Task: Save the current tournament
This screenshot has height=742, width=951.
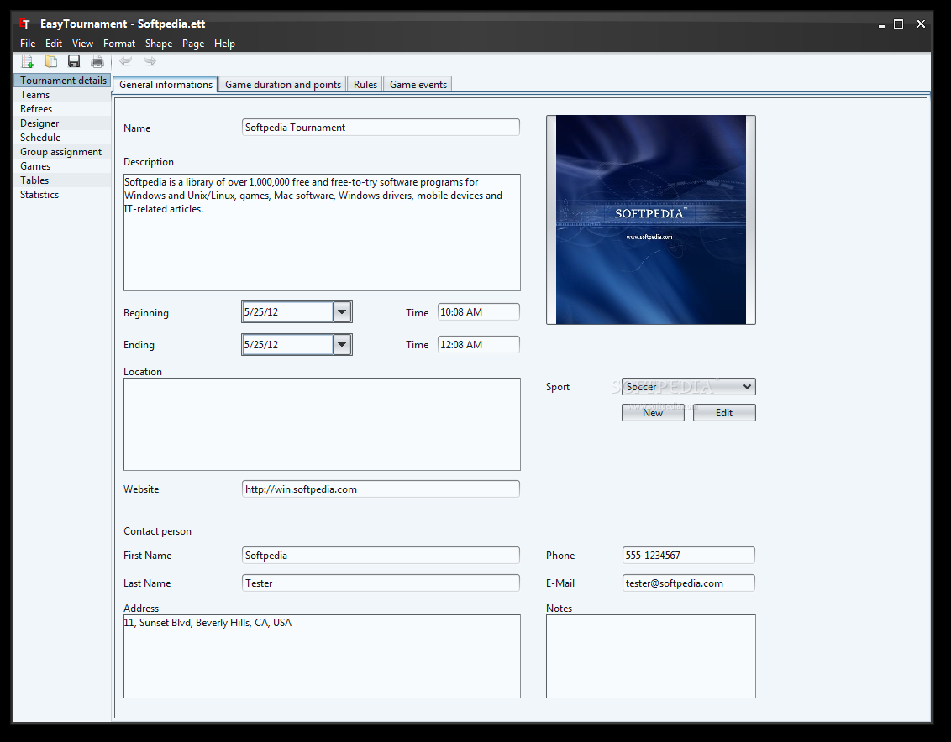Action: click(73, 60)
